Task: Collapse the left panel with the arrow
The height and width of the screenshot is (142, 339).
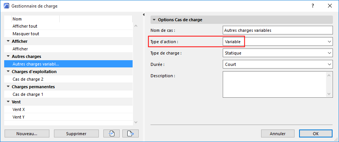Action: 143,15
